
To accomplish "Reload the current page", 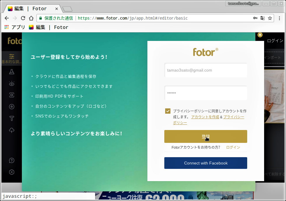I will click(23, 18).
